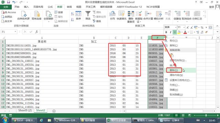Select 隐藏(H) in context menu
Viewport: 220px width, 123px height.
point(174,90)
